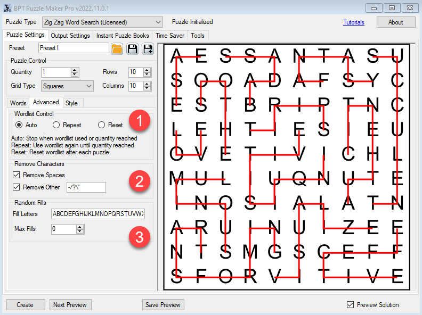Select the Reset wordlist radio button
This screenshot has width=422, height=315.
(102, 125)
